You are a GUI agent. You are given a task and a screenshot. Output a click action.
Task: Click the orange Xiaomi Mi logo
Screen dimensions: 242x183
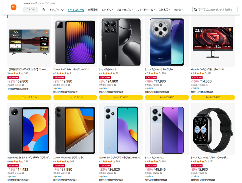[14, 7]
